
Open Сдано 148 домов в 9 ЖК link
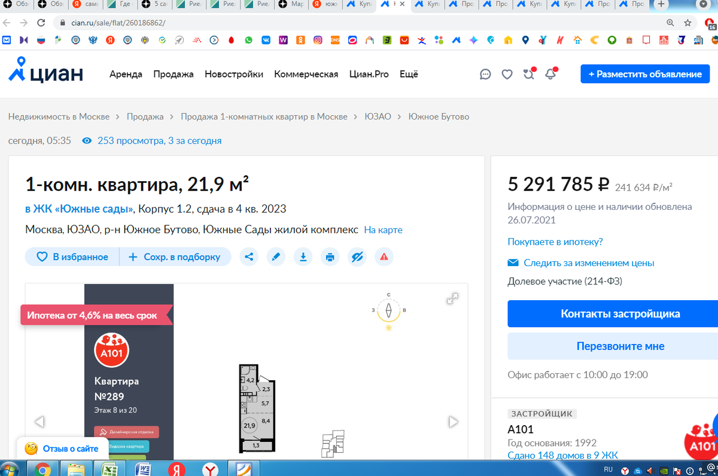[x=563, y=456]
